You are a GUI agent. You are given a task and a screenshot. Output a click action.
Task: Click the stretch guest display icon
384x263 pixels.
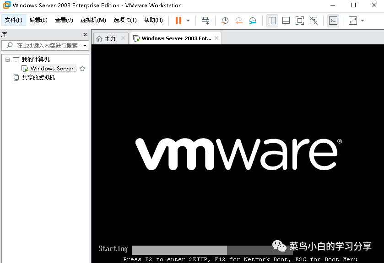pyautogui.click(x=353, y=21)
